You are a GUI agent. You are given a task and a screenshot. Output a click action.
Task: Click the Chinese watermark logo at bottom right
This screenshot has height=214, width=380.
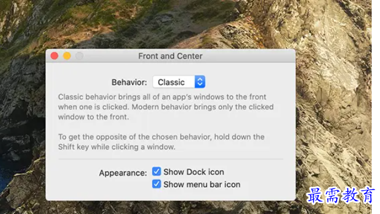[x=341, y=196]
